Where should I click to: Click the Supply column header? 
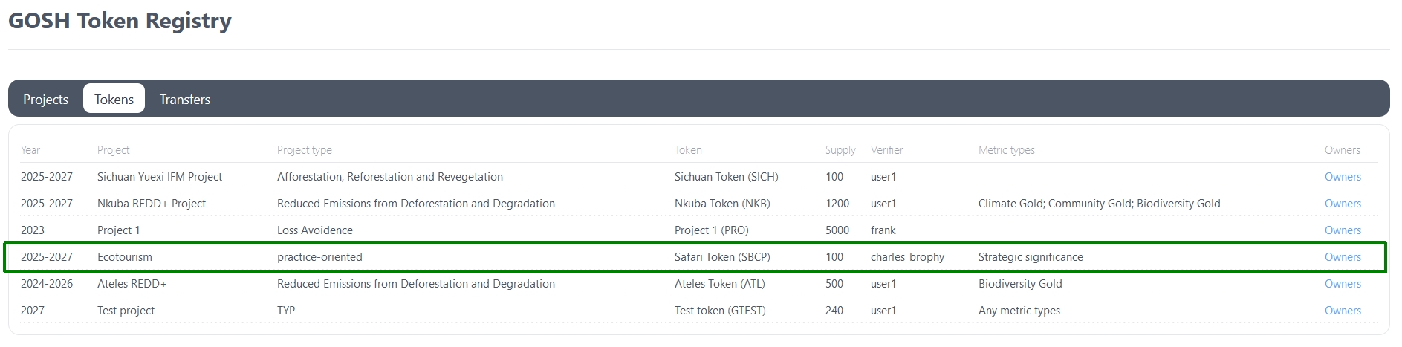(x=840, y=150)
